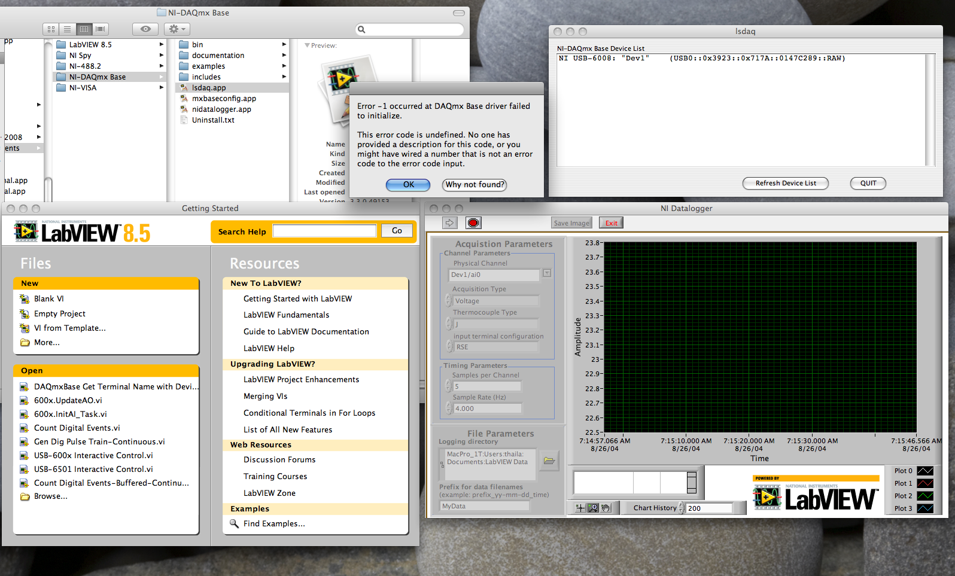955x576 pixels.
Task: Switch Finder to column view
Action: [x=84, y=29]
